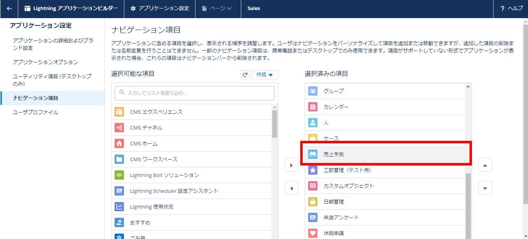528x239 pixels.
Task: Select グループ text in selected items
Action: point(333,91)
